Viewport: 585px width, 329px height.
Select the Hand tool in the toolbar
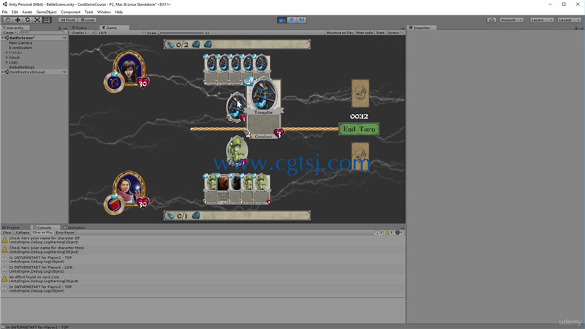(x=7, y=20)
